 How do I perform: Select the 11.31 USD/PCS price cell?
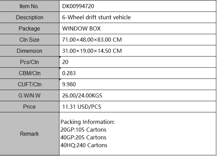(138, 107)
